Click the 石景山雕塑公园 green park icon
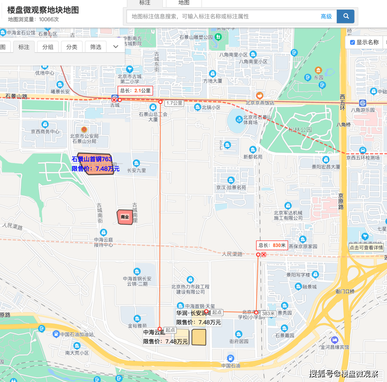The image size is (387, 382). pos(218,37)
